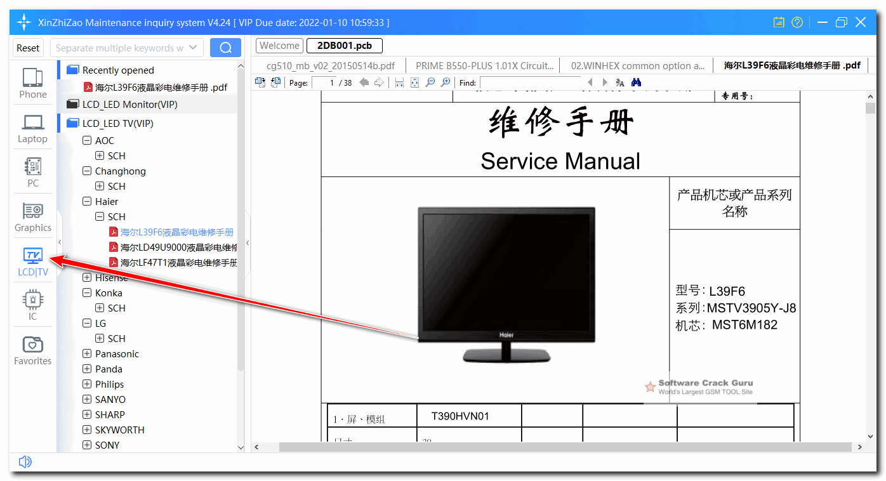Collapse the Haier SCH folder
This screenshot has width=886, height=481.
(x=100, y=216)
